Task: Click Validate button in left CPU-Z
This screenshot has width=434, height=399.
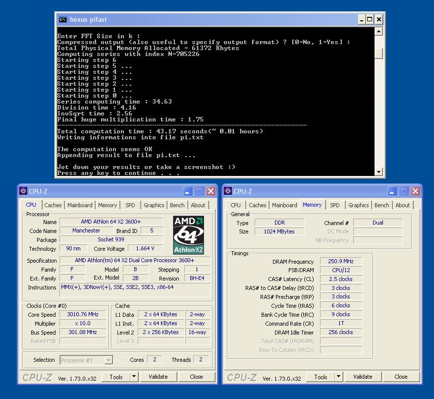Action: [x=159, y=377]
